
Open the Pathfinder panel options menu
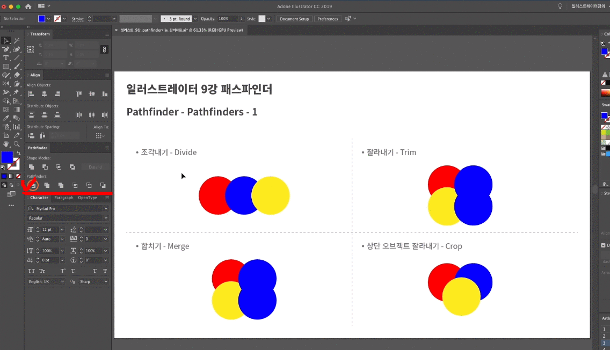pos(107,148)
